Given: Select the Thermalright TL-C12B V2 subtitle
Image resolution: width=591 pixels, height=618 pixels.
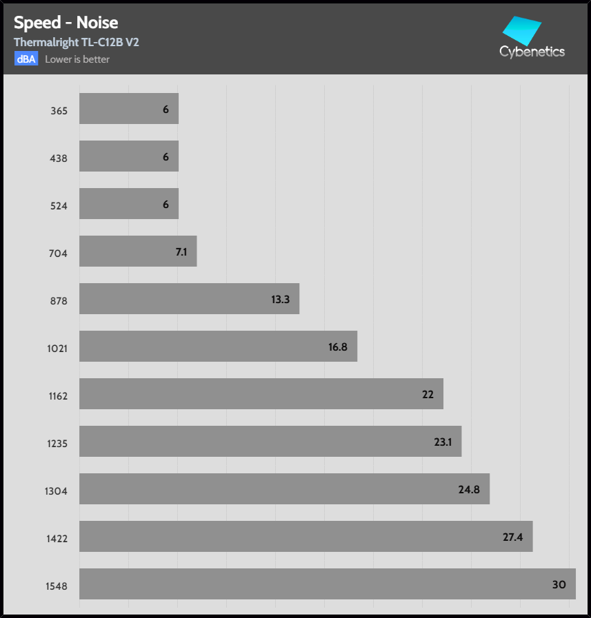Looking at the screenshot, I should [x=77, y=42].
